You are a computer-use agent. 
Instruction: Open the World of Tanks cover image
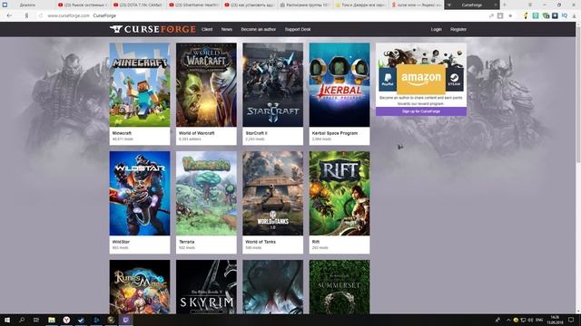(272, 193)
